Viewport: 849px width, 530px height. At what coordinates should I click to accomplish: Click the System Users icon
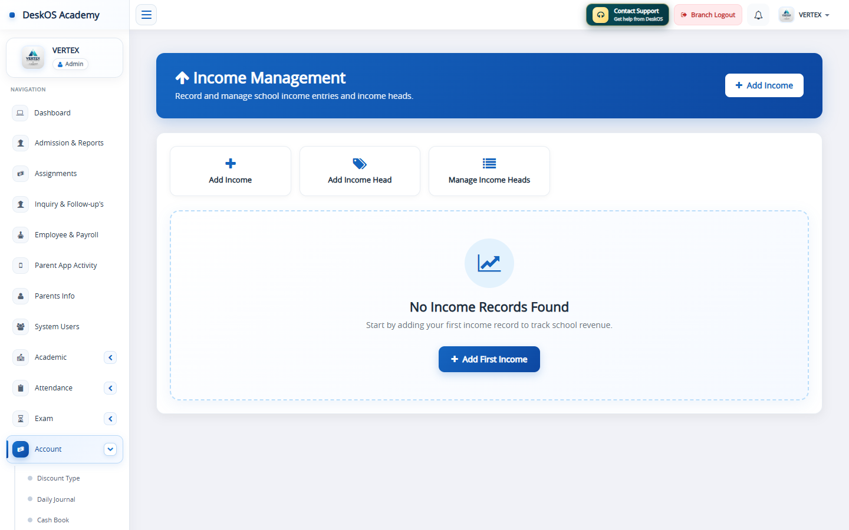(x=21, y=327)
